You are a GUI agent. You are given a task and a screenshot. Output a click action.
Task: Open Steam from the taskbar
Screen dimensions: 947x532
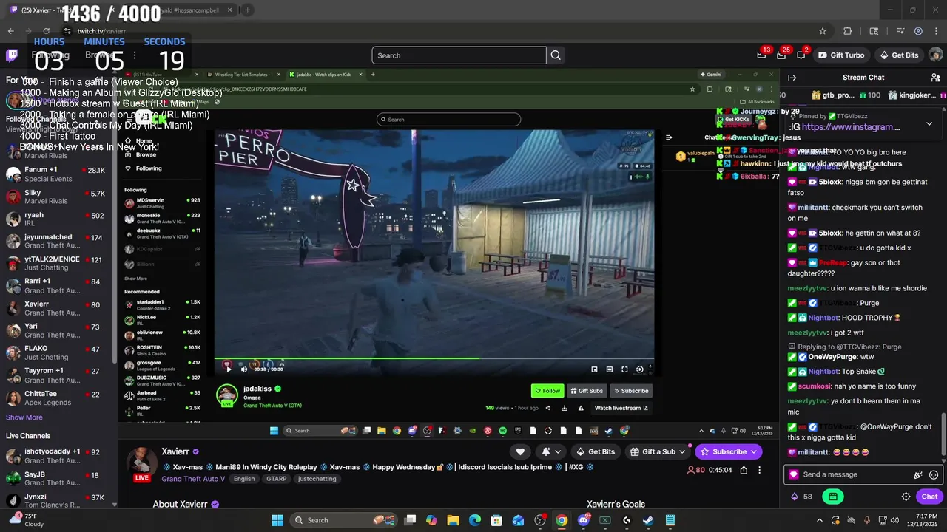[x=648, y=520]
